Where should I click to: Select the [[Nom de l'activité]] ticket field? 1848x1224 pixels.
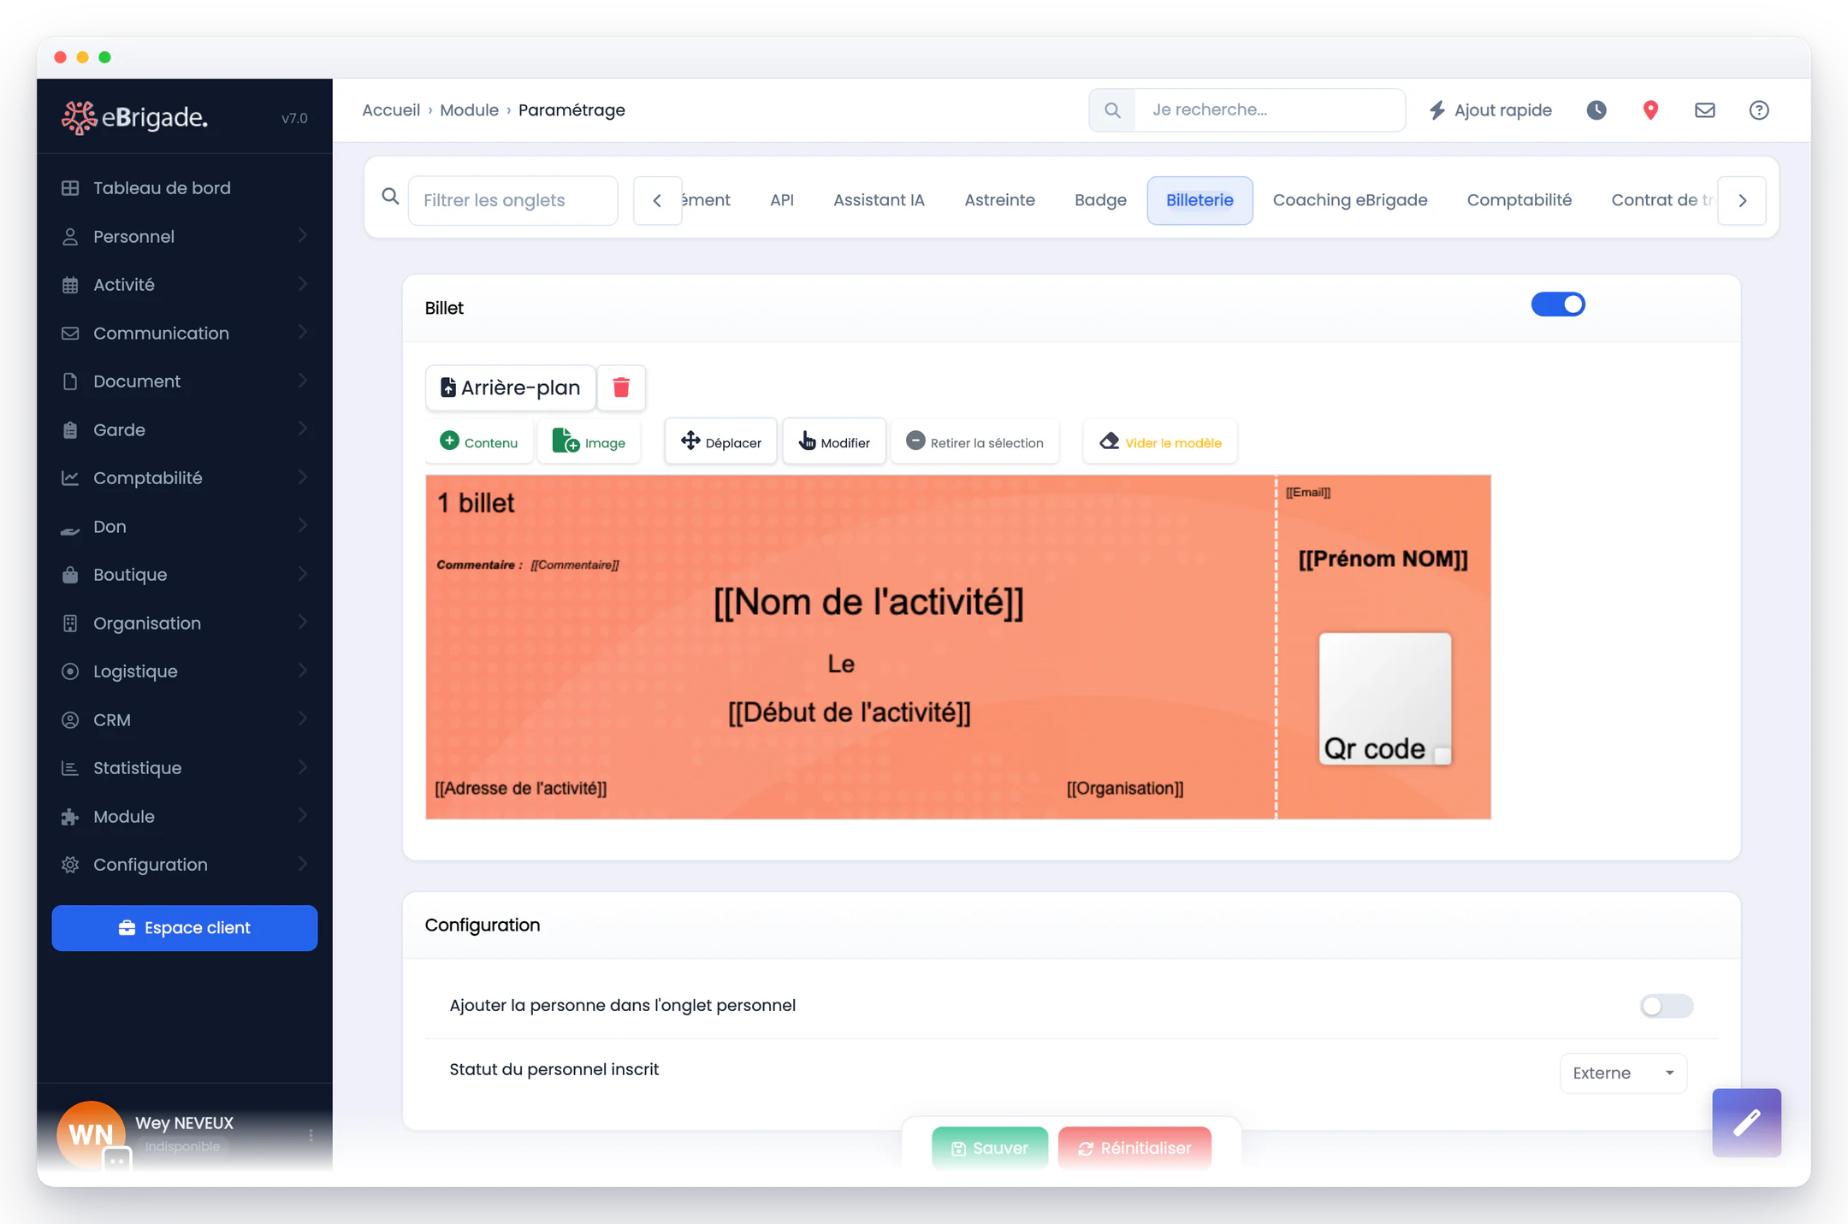868,602
